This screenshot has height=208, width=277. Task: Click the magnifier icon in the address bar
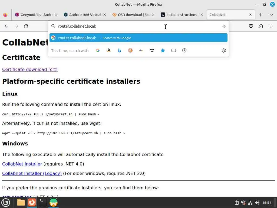pyautogui.click(x=53, y=26)
